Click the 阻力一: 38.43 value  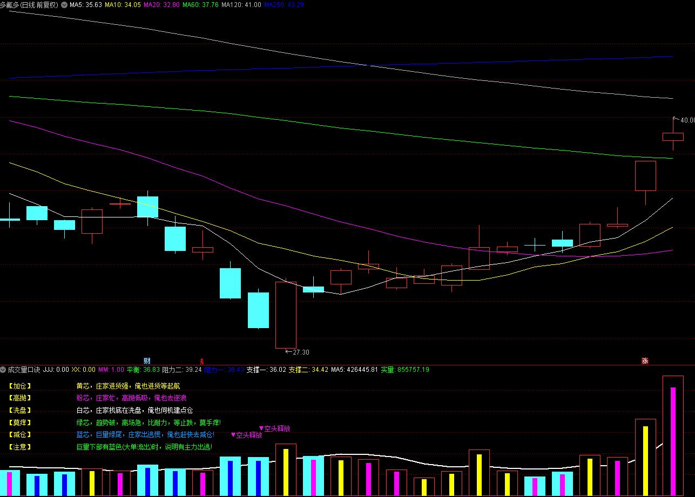tap(224, 370)
